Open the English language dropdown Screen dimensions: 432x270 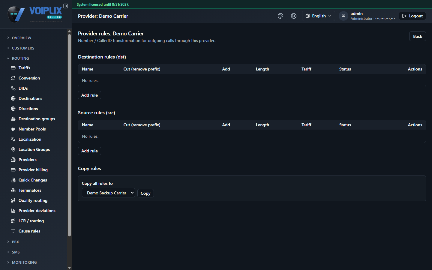click(x=318, y=16)
